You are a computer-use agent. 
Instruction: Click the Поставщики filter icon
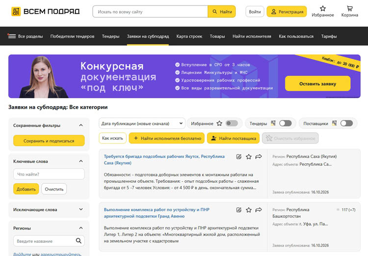[334, 123]
